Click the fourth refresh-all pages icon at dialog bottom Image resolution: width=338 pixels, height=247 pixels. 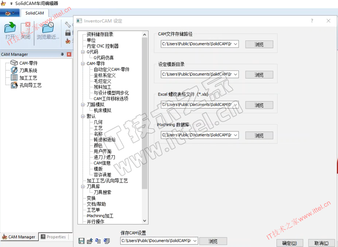tap(107, 241)
